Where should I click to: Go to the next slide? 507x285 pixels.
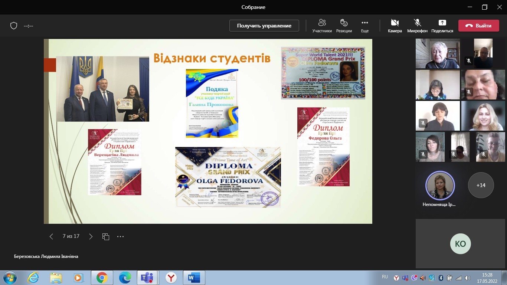click(91, 236)
